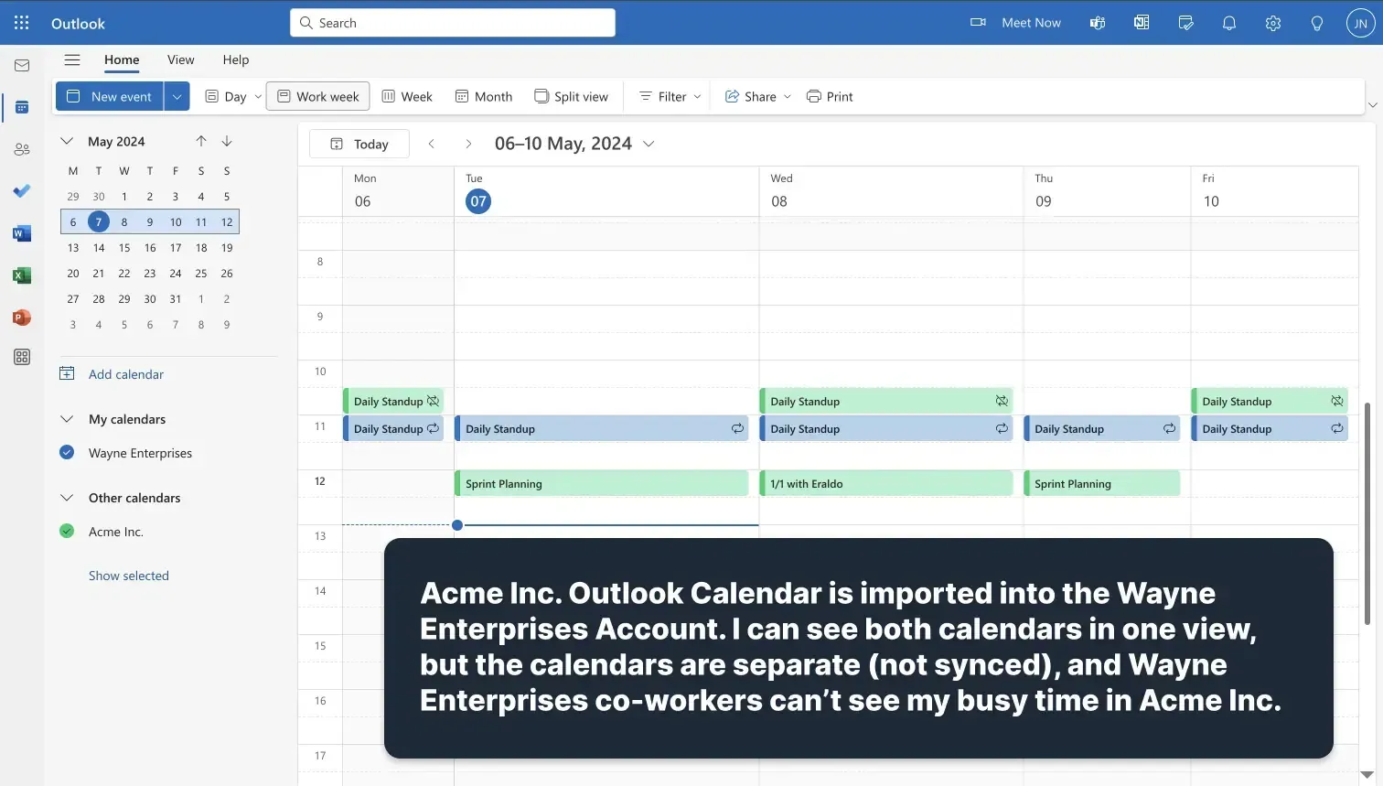This screenshot has width=1383, height=786.
Task: Switch to the View tab
Action: tap(180, 59)
